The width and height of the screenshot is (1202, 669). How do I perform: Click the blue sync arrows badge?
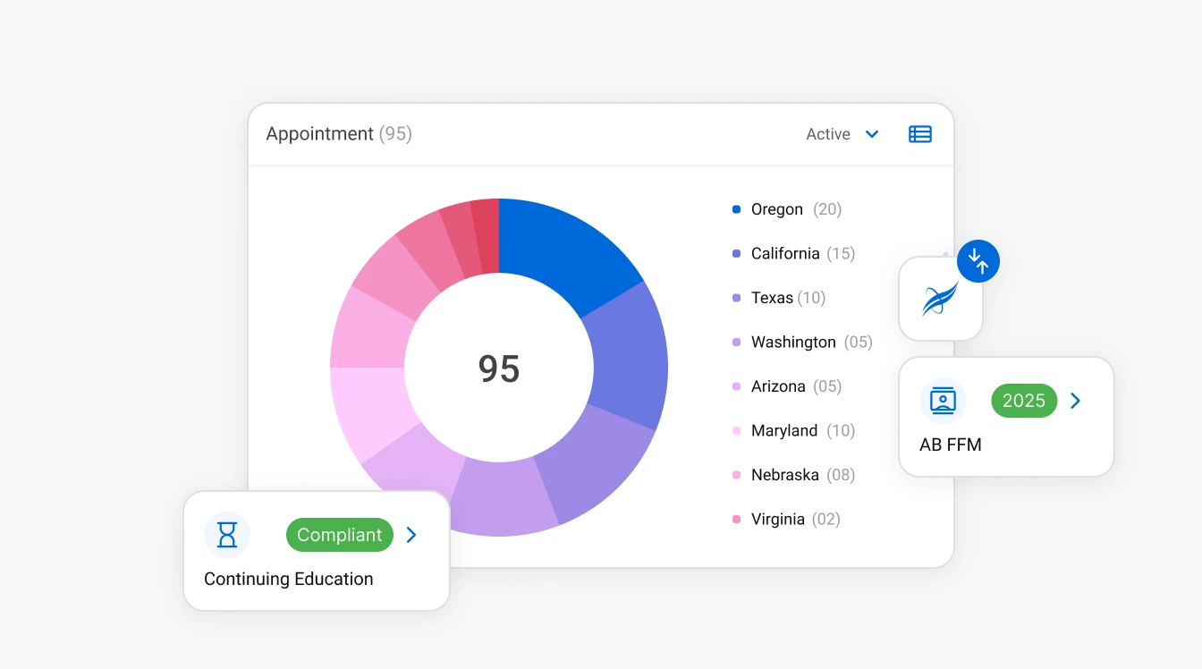coord(978,261)
